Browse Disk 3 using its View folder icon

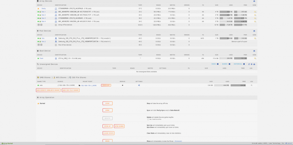255,18
